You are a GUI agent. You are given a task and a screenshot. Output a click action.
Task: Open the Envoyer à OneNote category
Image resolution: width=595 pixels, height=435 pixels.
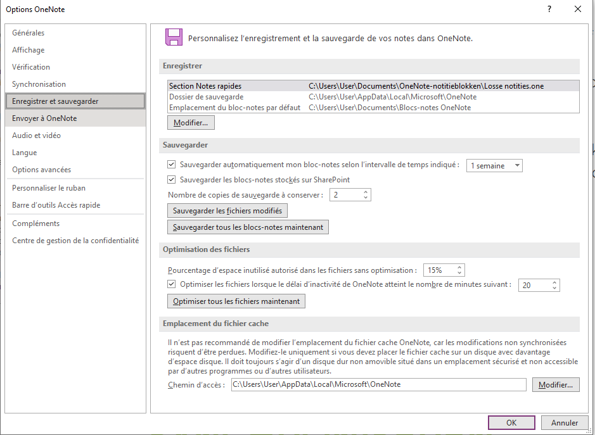[x=75, y=118]
